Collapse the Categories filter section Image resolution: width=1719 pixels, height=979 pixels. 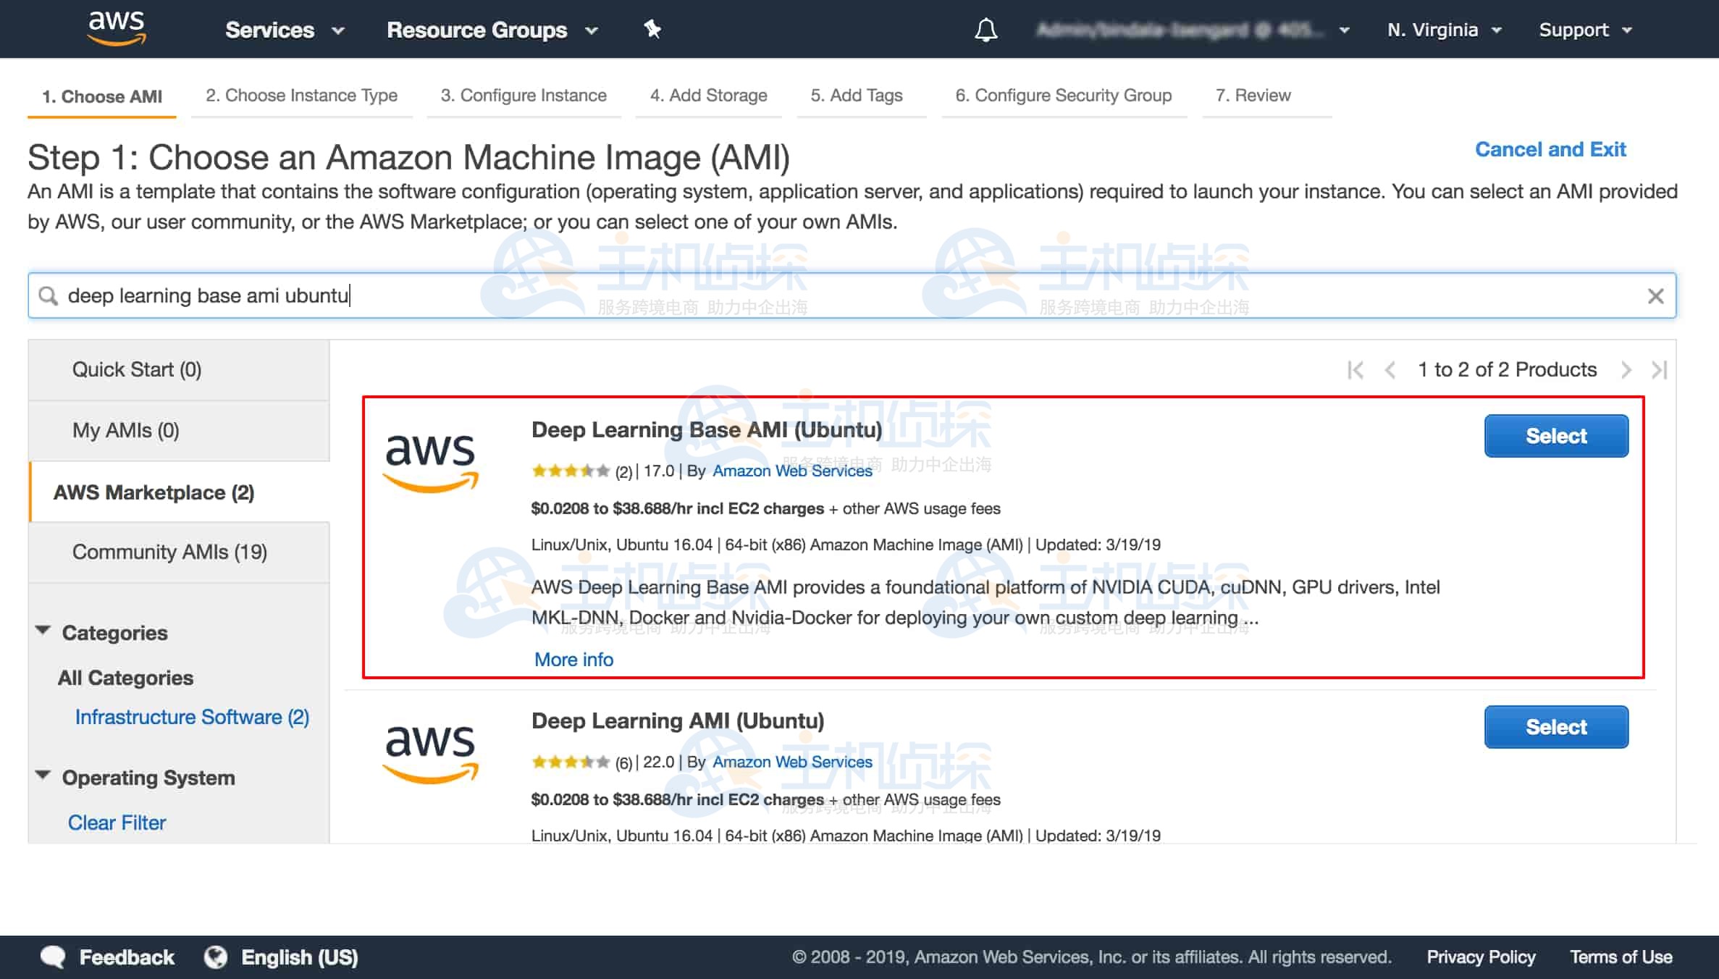pos(43,630)
